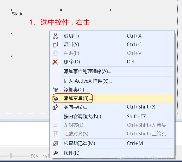The width and height of the screenshot is (182, 162).
Task: Click the add variable icon beside 添加变量(B)
Action: tap(56, 98)
